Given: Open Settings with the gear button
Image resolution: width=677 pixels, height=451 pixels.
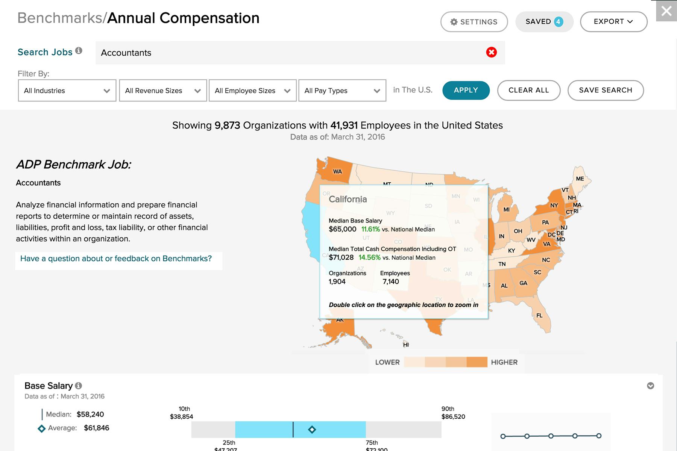Looking at the screenshot, I should [x=474, y=22].
